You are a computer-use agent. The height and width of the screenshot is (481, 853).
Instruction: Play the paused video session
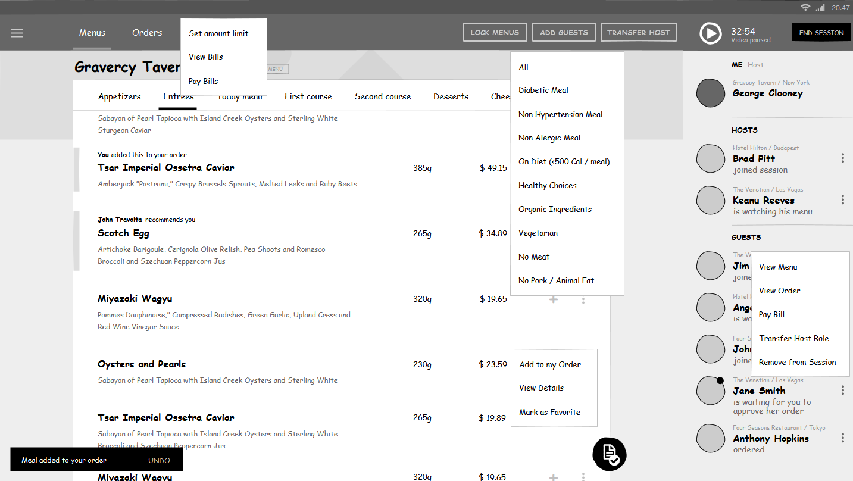pos(710,33)
